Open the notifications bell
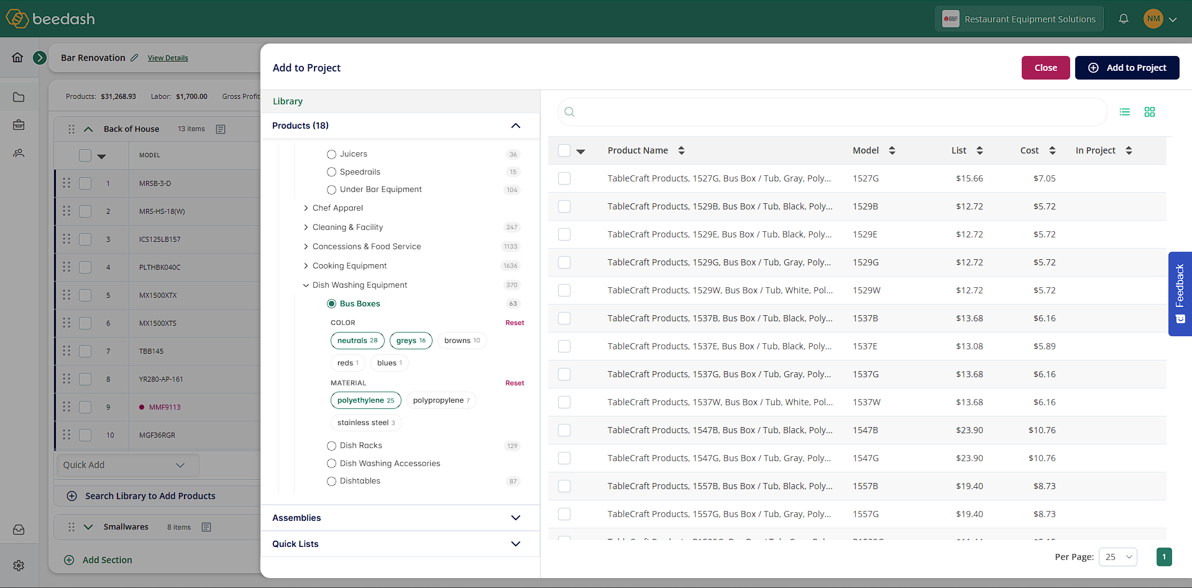 (x=1124, y=19)
